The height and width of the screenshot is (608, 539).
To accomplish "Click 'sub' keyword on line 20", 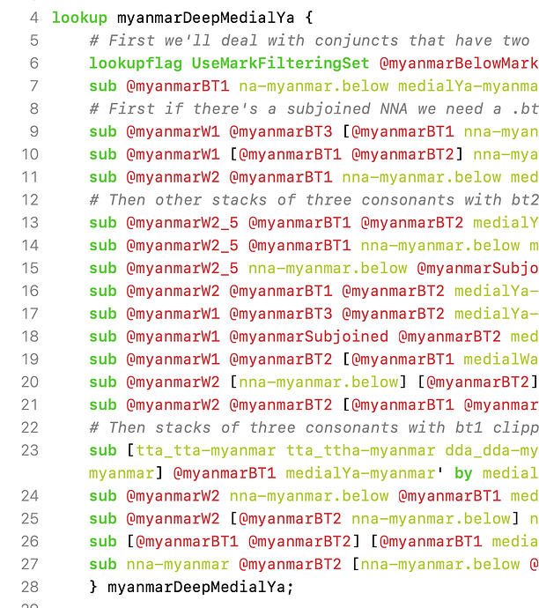I will point(103,382).
